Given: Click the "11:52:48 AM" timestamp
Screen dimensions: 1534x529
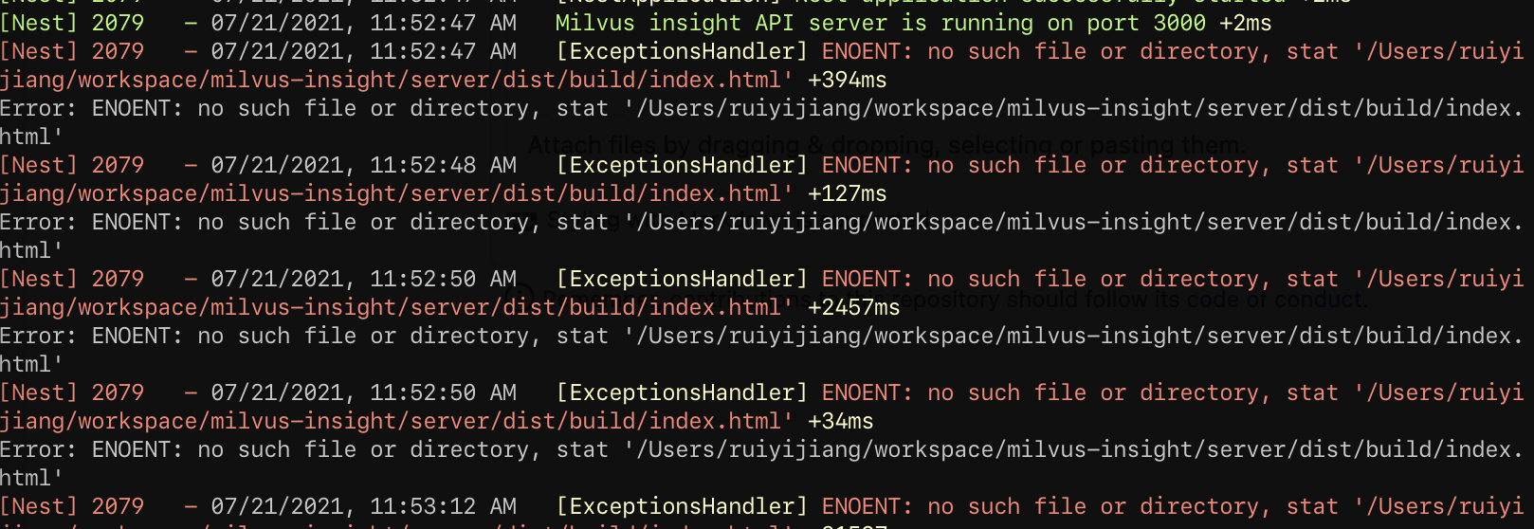Looking at the screenshot, I should (x=444, y=165).
